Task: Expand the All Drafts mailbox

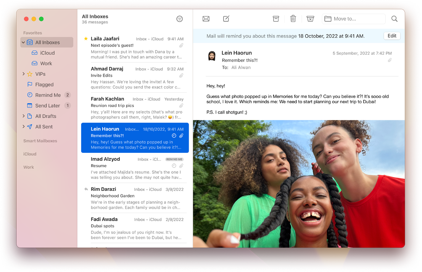Action: (x=24, y=116)
